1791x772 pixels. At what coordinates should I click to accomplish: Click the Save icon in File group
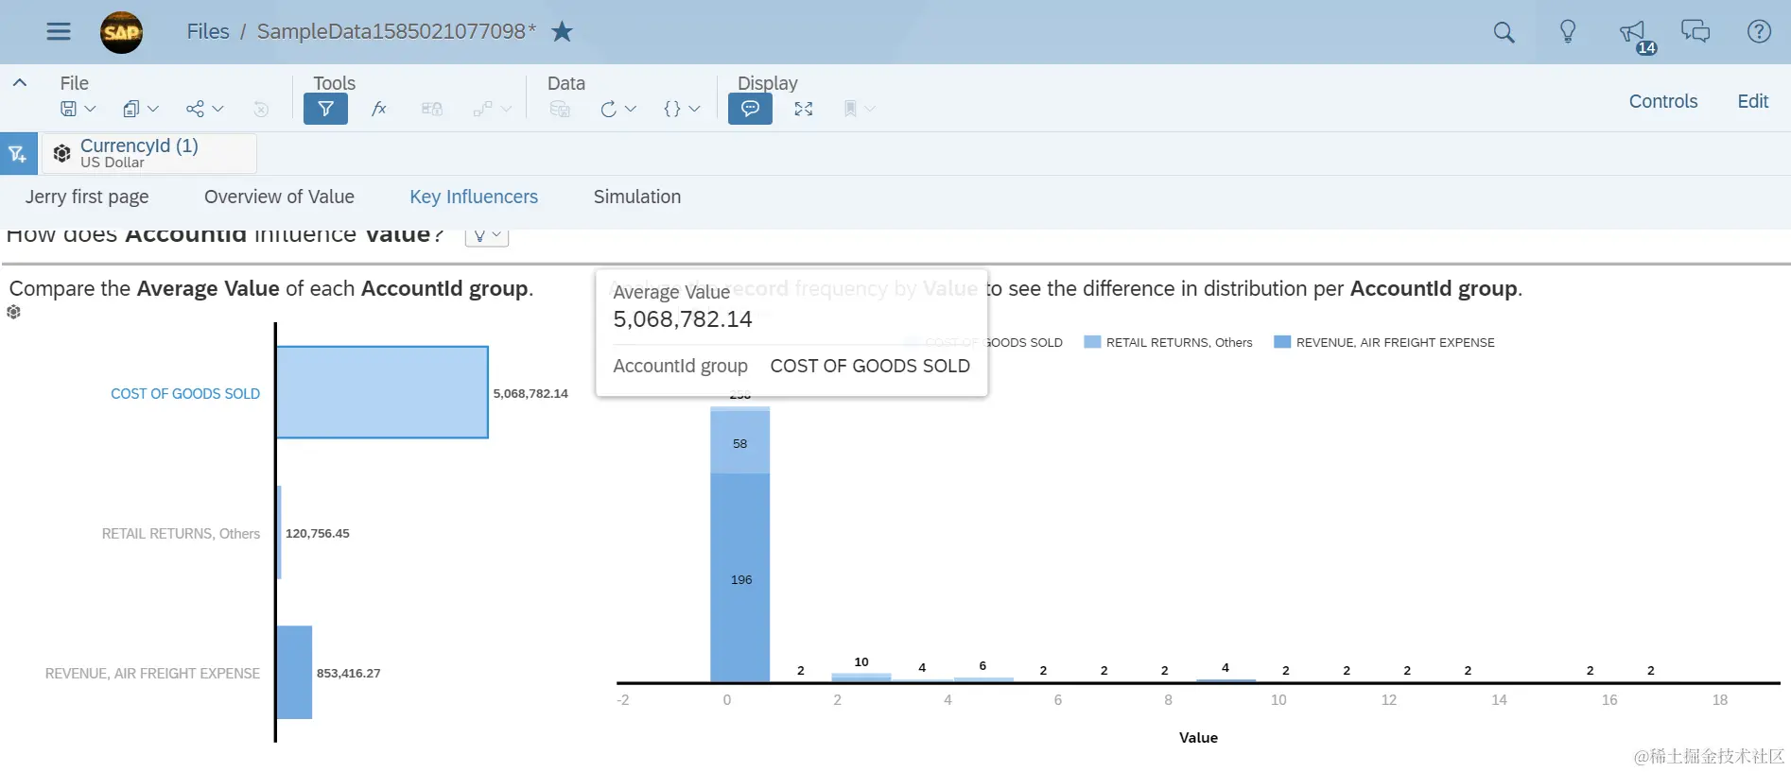tap(68, 109)
